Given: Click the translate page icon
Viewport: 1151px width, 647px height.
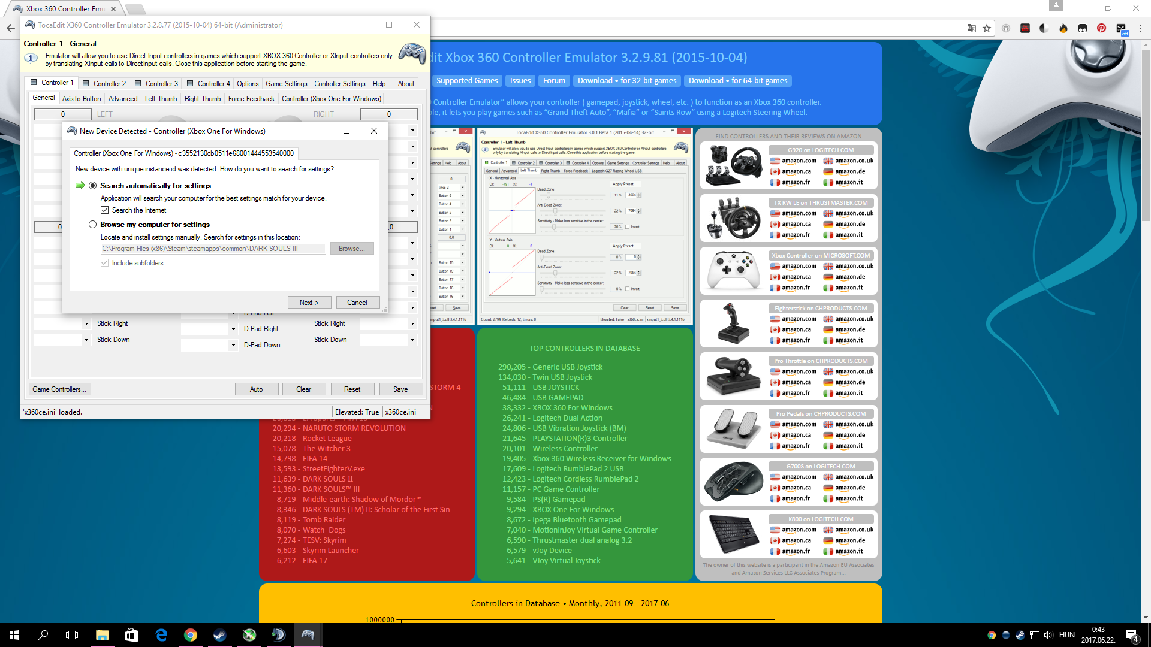Looking at the screenshot, I should pyautogui.click(x=971, y=28).
